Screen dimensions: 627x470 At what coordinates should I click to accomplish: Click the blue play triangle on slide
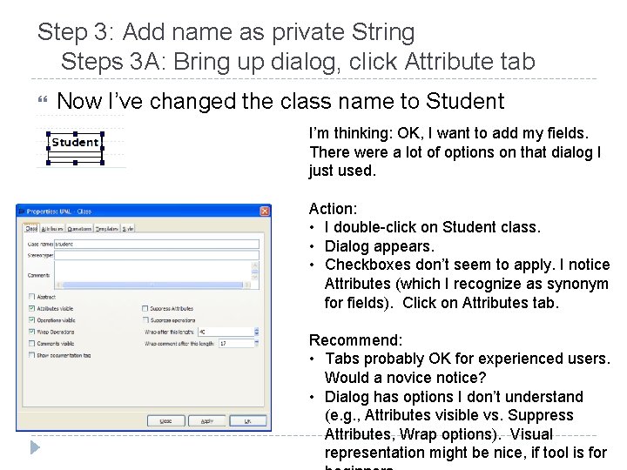click(35, 447)
